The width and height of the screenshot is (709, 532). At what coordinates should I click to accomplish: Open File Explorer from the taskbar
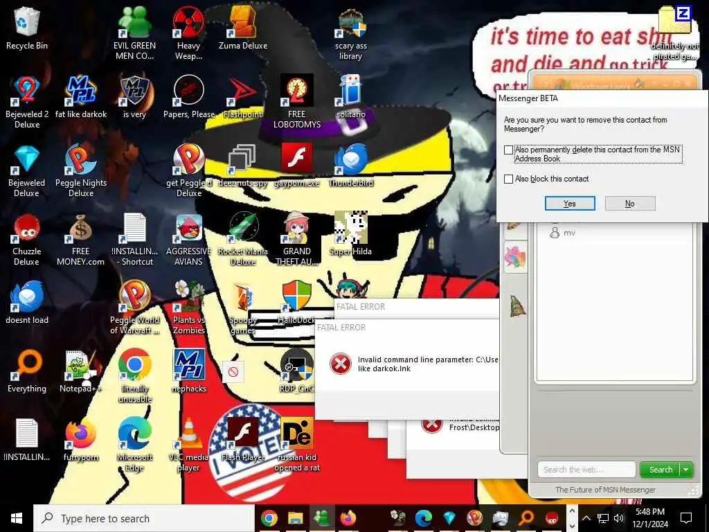point(295,518)
